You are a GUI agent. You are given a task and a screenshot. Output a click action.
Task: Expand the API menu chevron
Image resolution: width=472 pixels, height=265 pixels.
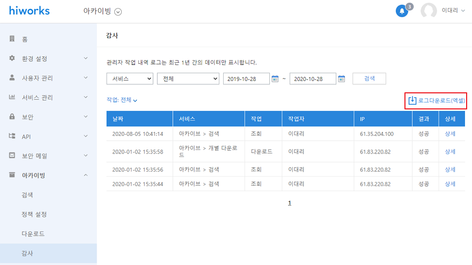pos(86,136)
